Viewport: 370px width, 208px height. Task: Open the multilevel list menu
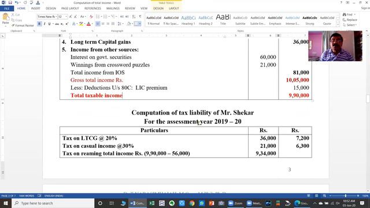[x=113, y=17]
